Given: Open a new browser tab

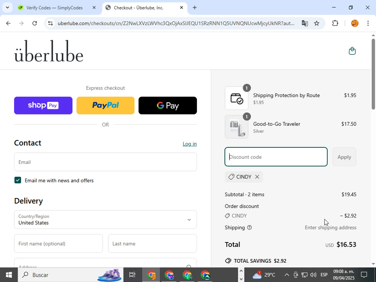Looking at the screenshot, I should tap(195, 8).
